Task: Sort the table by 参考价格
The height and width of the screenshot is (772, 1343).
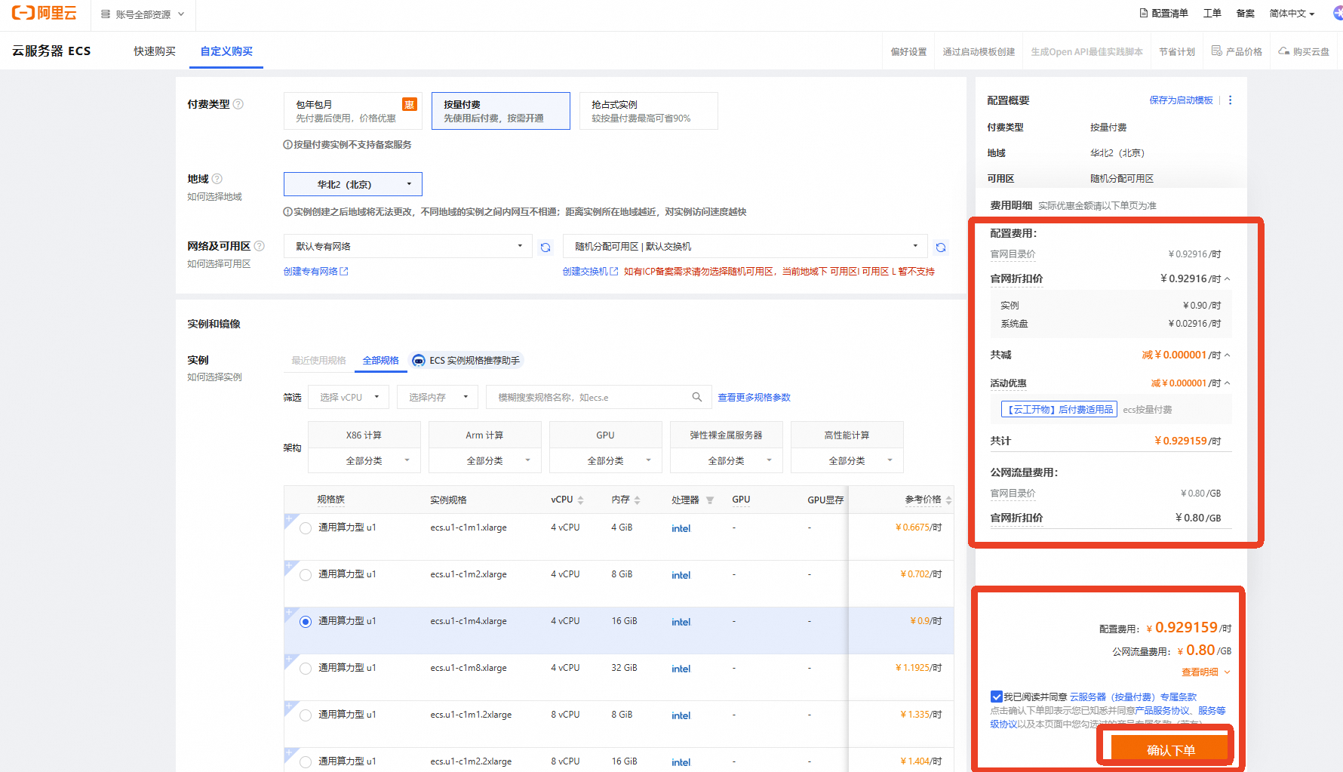Action: point(948,500)
